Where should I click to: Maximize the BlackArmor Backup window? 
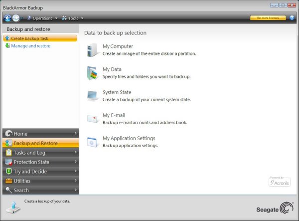283,5
